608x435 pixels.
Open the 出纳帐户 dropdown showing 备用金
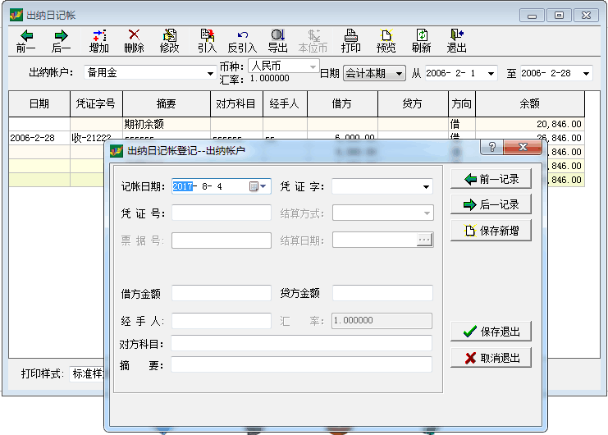210,73
